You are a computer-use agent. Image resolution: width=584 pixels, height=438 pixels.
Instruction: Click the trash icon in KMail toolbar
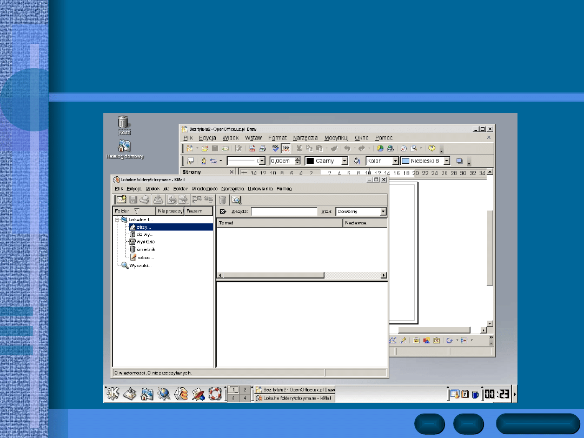pos(222,200)
